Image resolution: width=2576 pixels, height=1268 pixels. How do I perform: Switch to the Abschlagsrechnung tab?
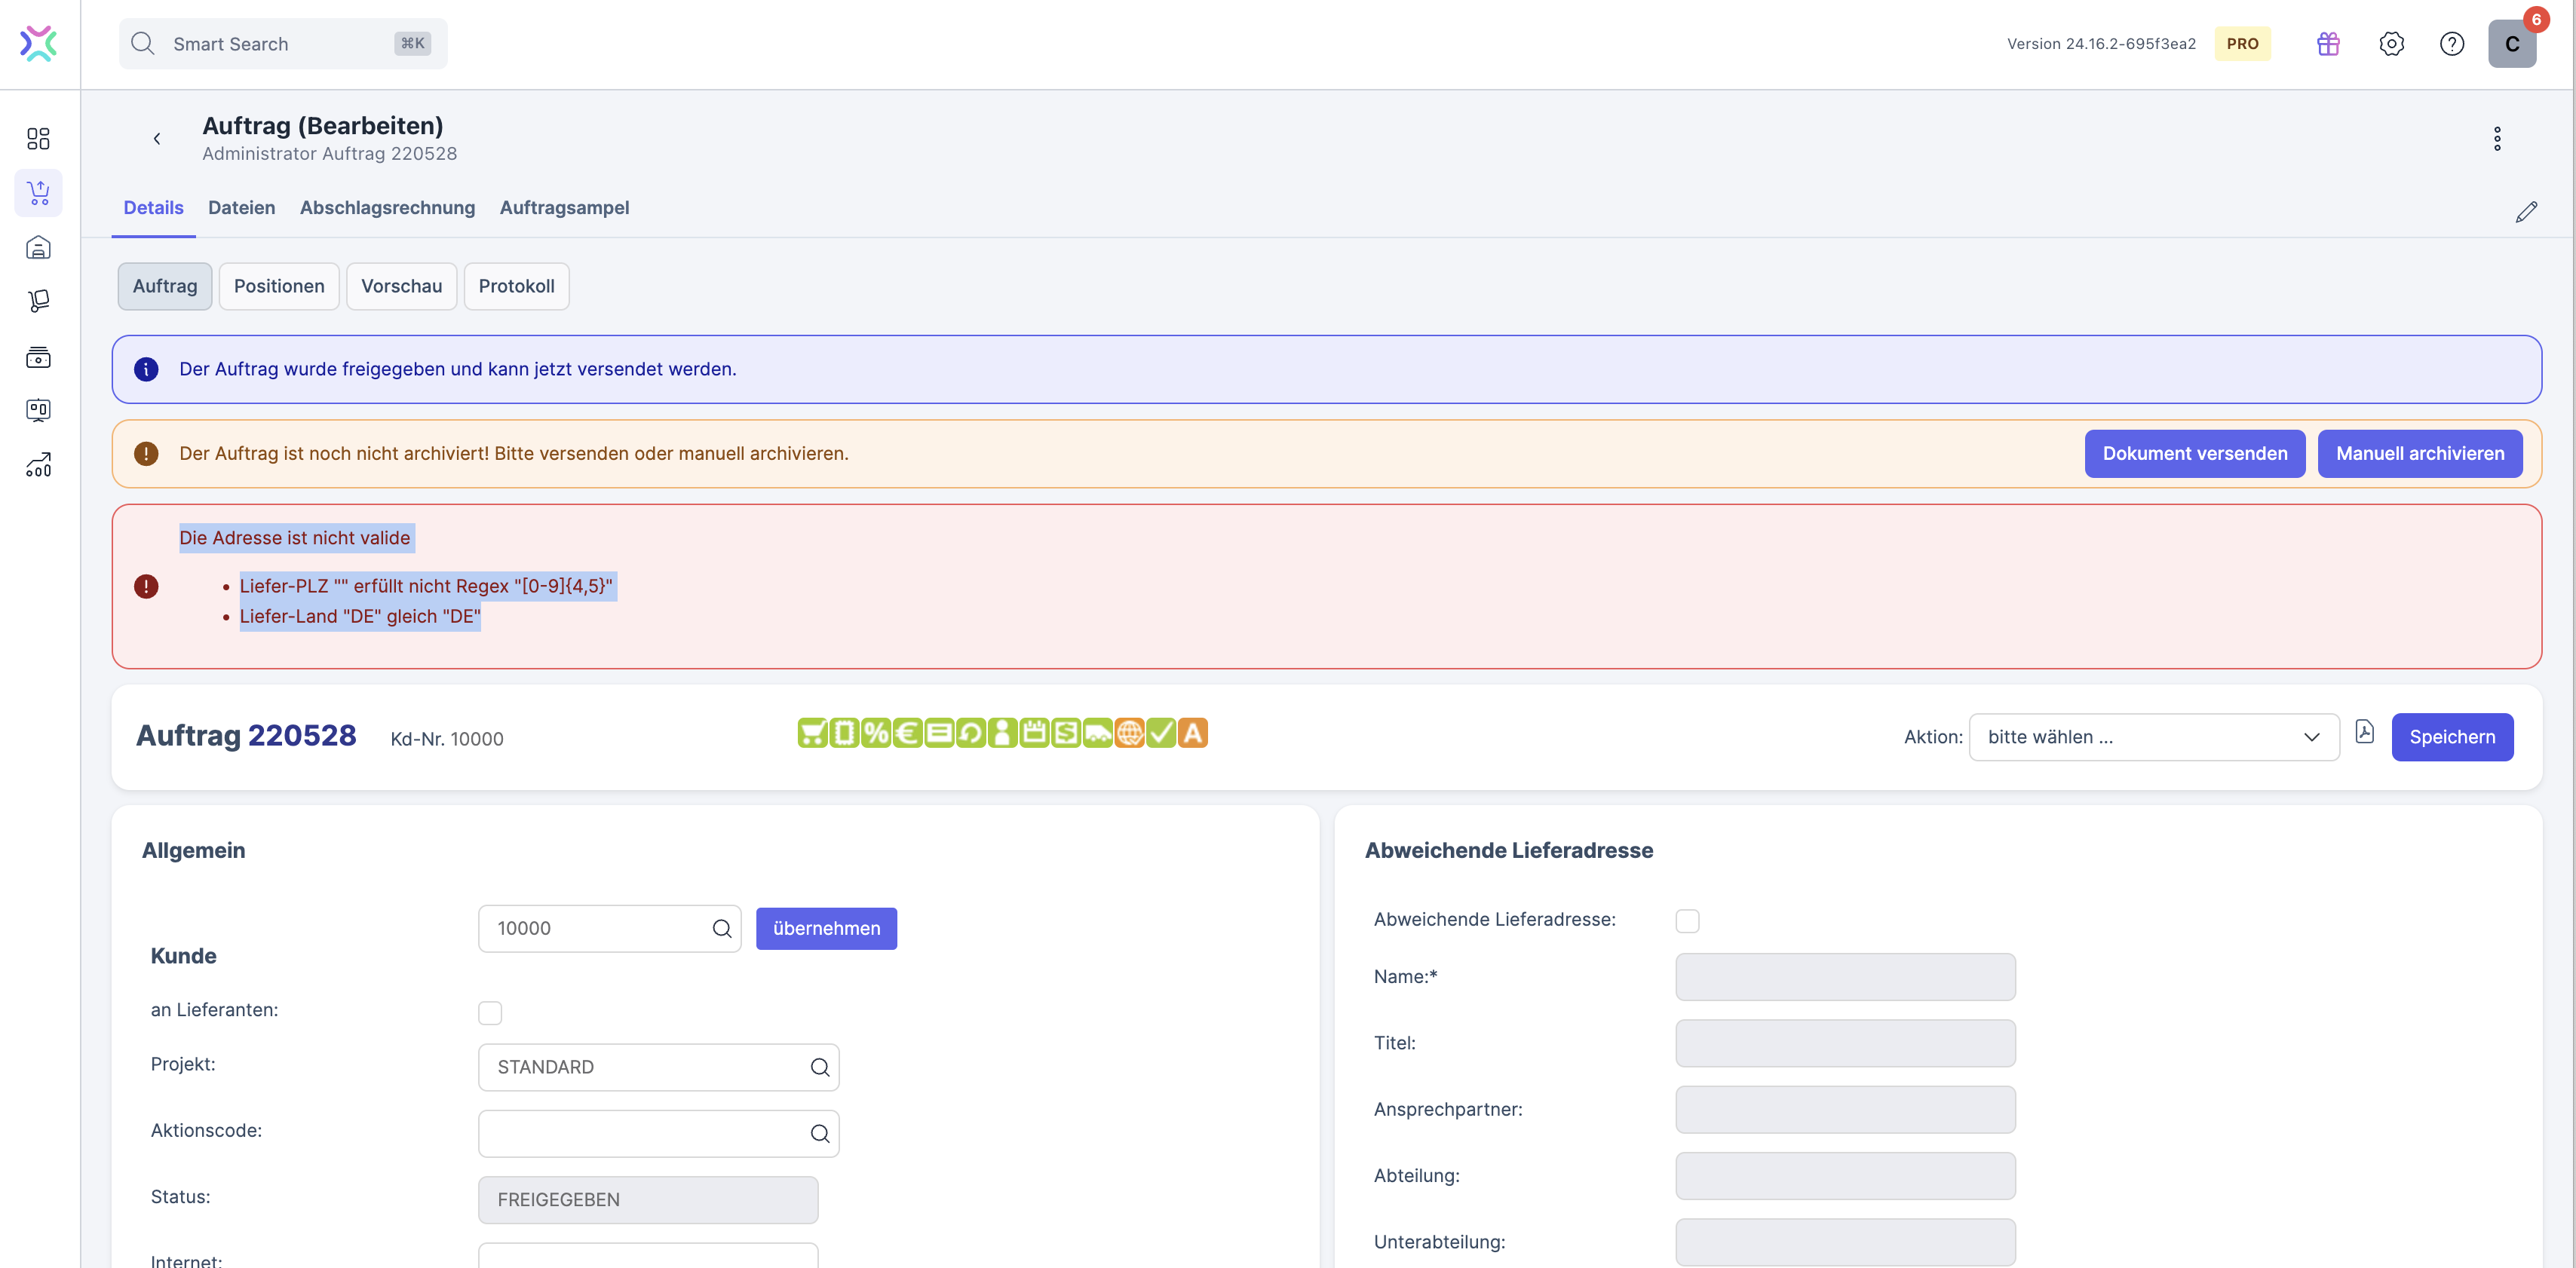tap(387, 208)
